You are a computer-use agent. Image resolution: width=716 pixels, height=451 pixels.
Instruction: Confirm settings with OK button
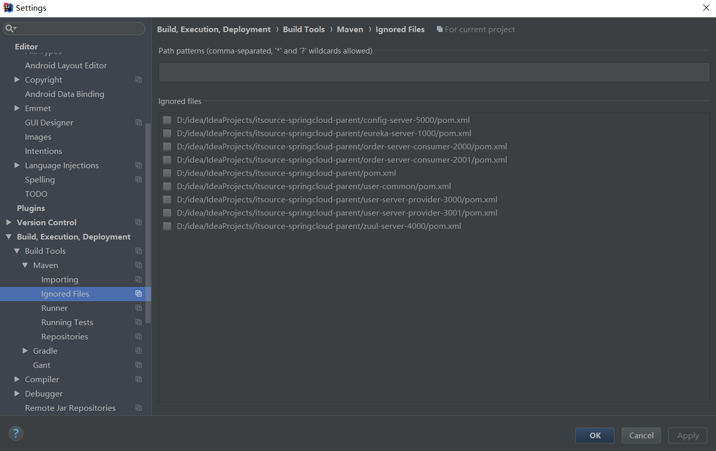click(595, 435)
